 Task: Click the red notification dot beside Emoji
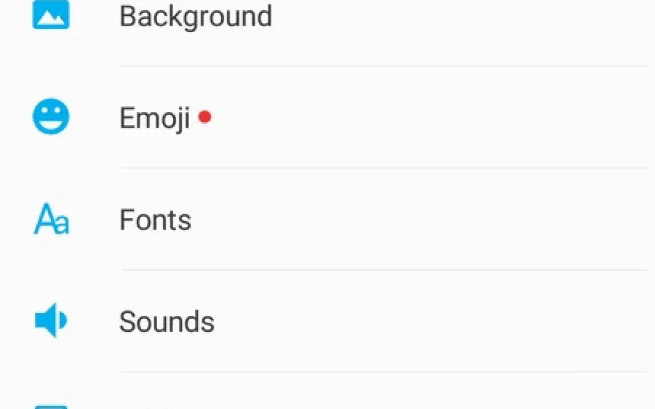[205, 117]
